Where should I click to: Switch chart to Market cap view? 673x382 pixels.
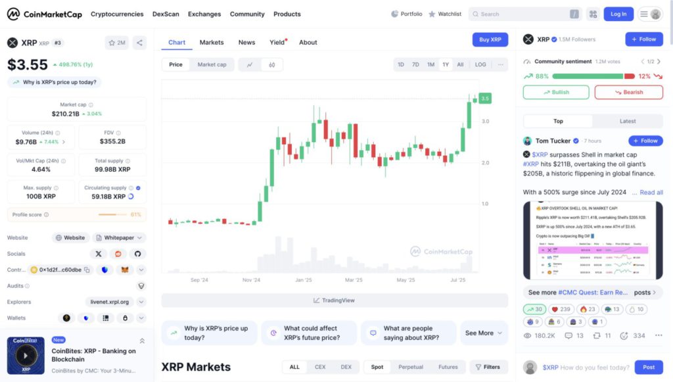point(212,64)
